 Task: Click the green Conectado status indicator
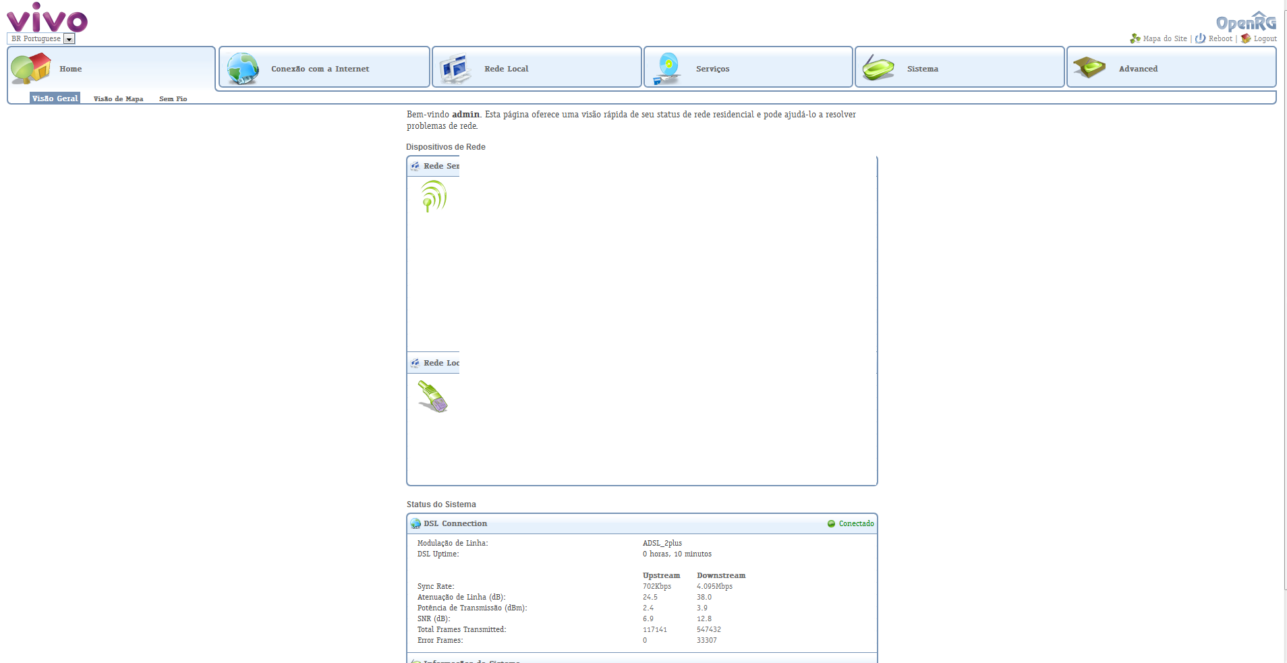pos(831,524)
